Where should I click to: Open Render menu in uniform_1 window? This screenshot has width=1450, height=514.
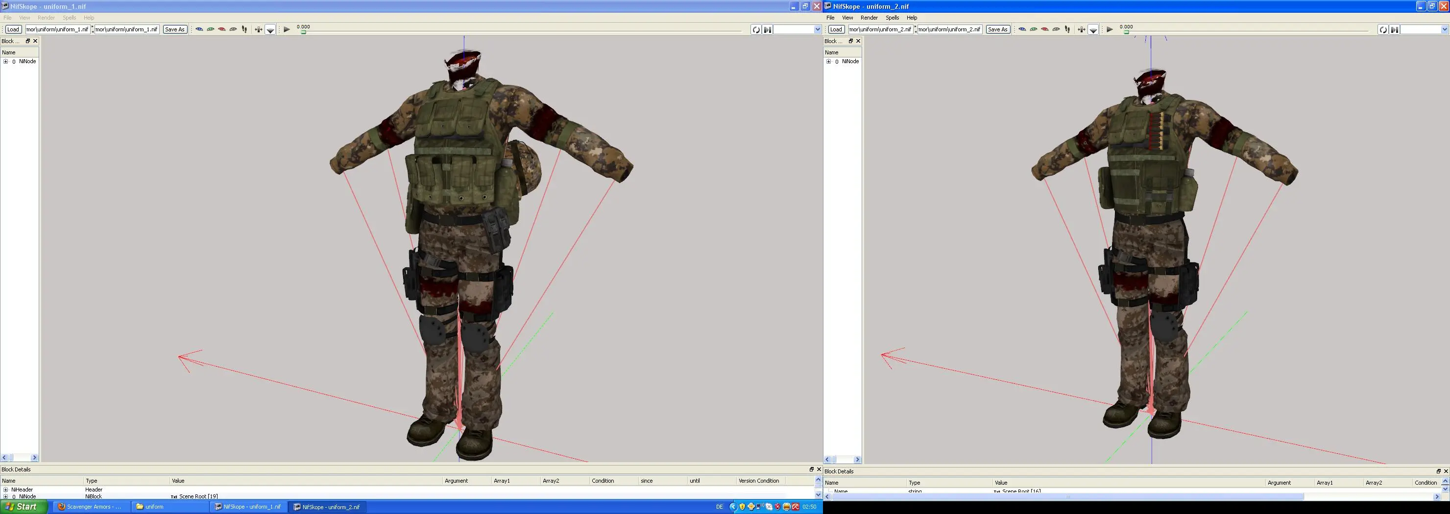click(x=46, y=18)
